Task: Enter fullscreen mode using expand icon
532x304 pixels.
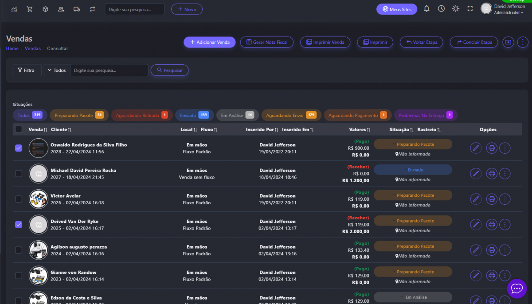Action: (470, 9)
